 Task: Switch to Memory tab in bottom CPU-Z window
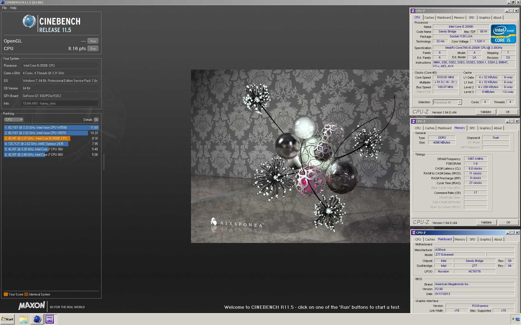point(460,239)
